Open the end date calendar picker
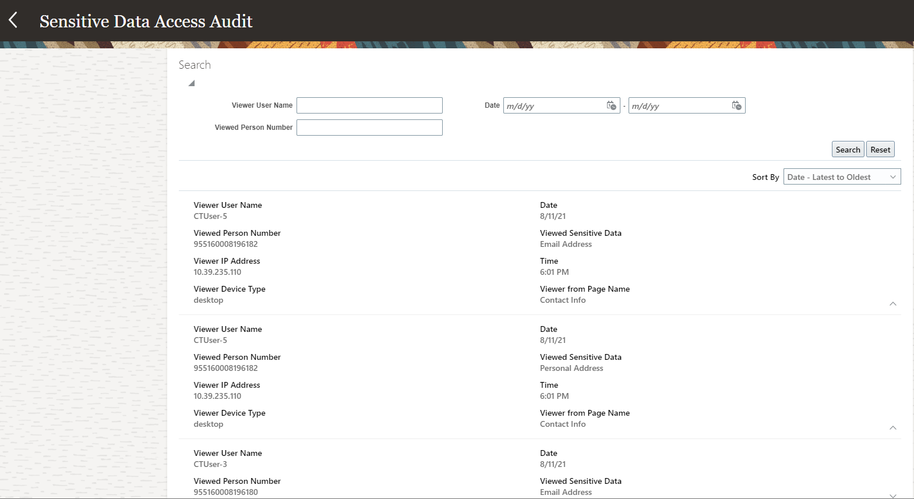 (x=736, y=105)
